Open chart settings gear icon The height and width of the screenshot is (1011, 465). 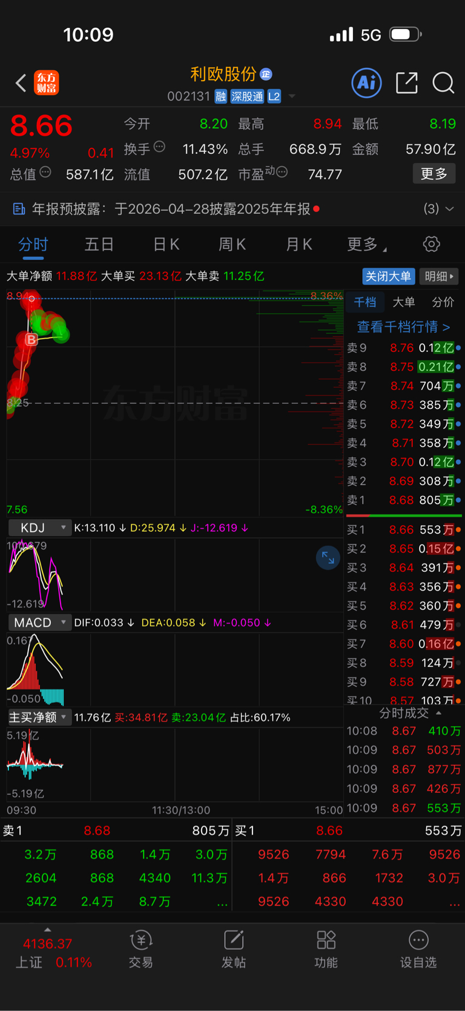(431, 244)
